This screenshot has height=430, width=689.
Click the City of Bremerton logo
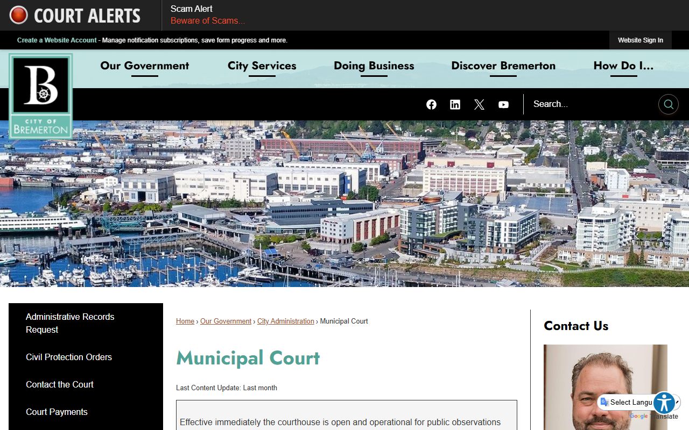(41, 96)
